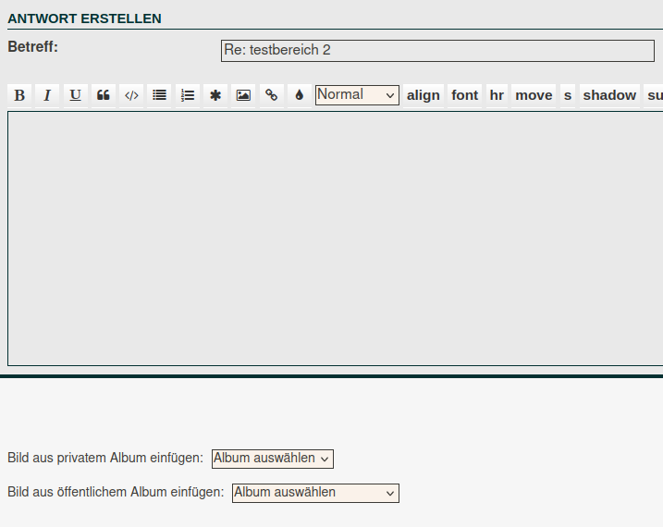Apply underline formatting
This screenshot has height=527, width=663.
tap(75, 95)
